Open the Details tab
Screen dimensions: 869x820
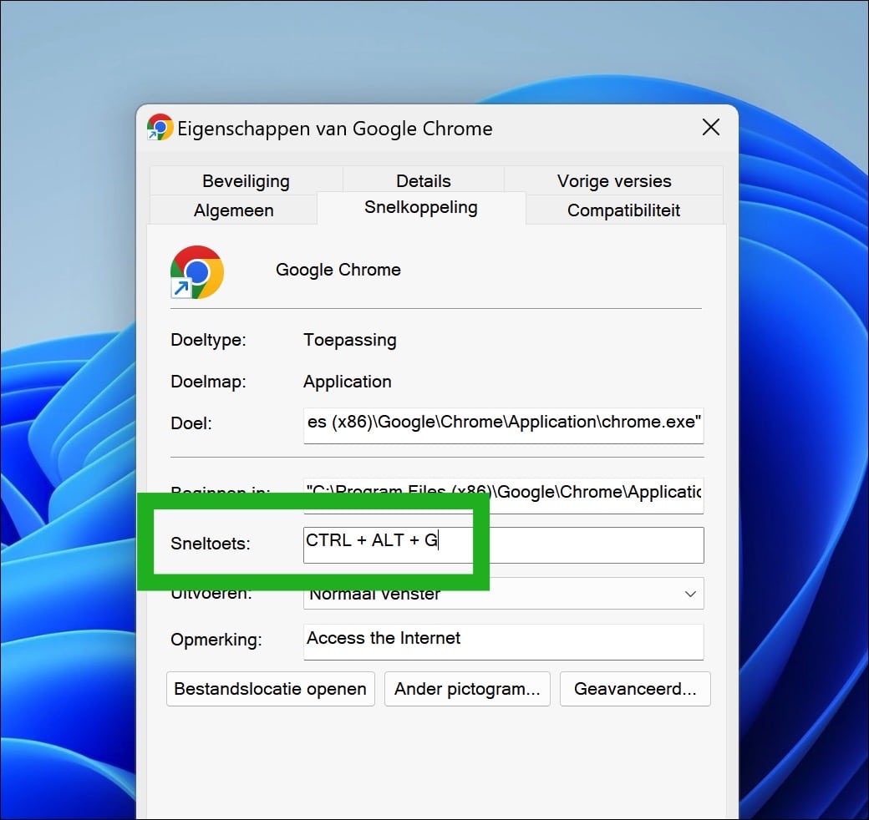point(423,180)
